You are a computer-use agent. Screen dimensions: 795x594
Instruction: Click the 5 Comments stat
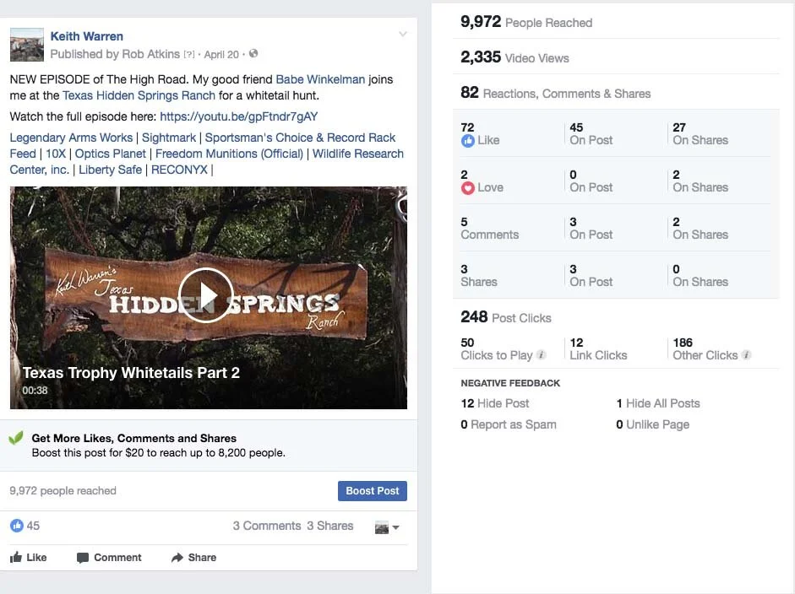pos(490,229)
